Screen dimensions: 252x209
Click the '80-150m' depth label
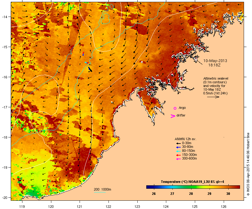pos(188,151)
